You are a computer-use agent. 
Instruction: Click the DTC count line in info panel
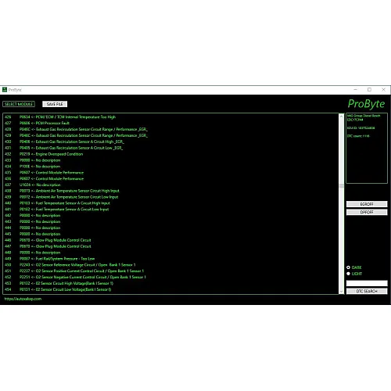point(358,136)
